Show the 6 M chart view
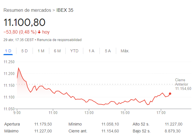This screenshot has height=137, width=196. [57, 51]
